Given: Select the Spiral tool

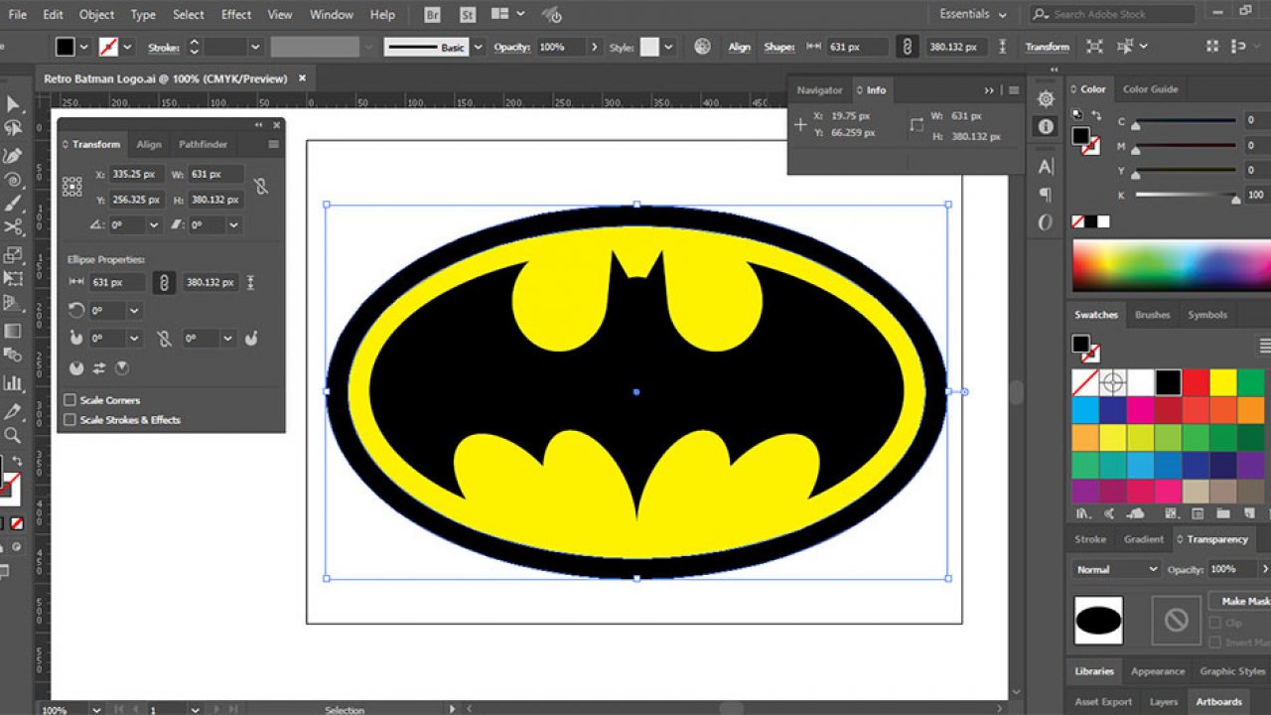Looking at the screenshot, I should (x=13, y=180).
